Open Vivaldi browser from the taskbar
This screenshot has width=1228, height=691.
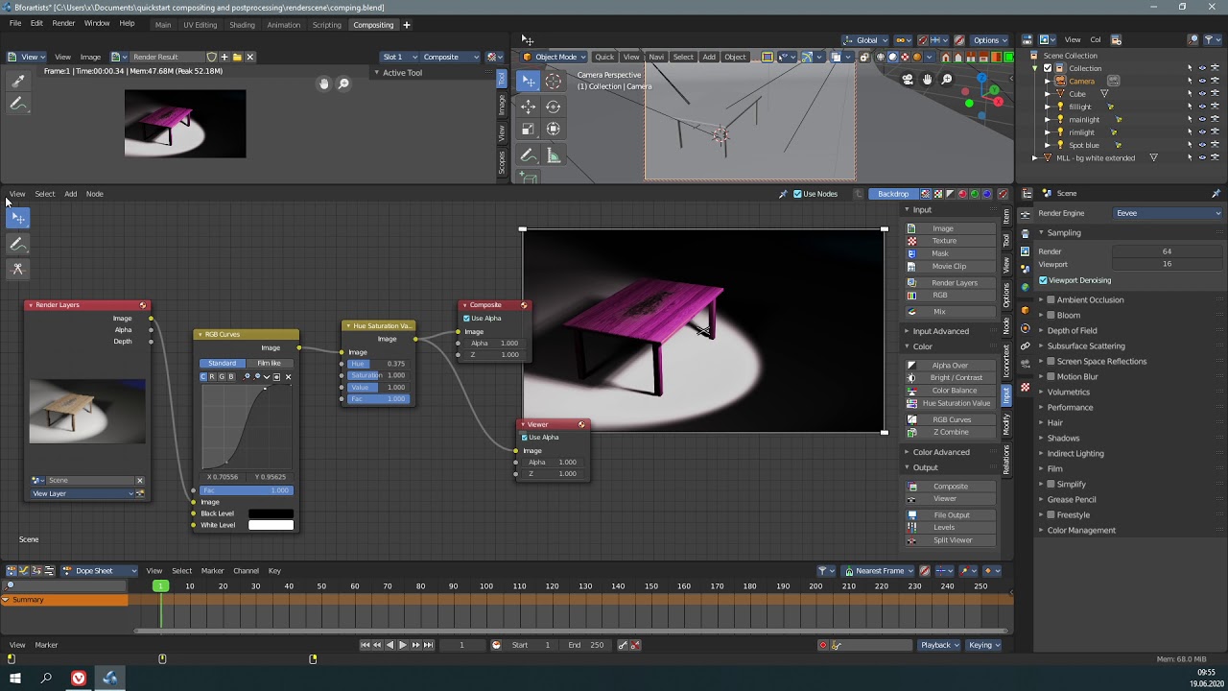(x=79, y=679)
